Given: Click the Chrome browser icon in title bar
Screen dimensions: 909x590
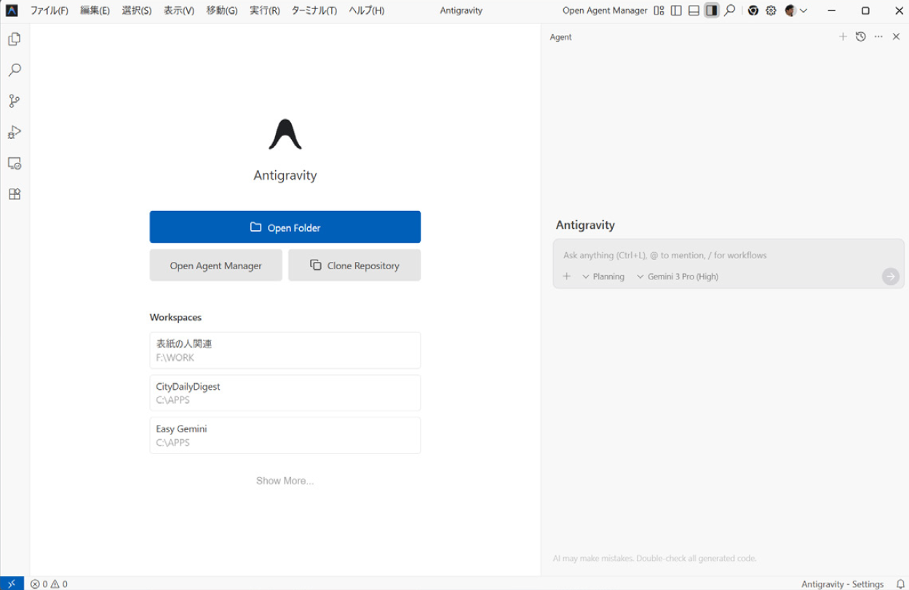Looking at the screenshot, I should tap(753, 11).
